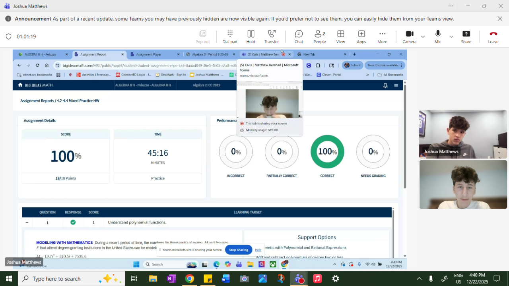
Task: Expand Mic options dropdown arrow
Action: pyautogui.click(x=451, y=37)
